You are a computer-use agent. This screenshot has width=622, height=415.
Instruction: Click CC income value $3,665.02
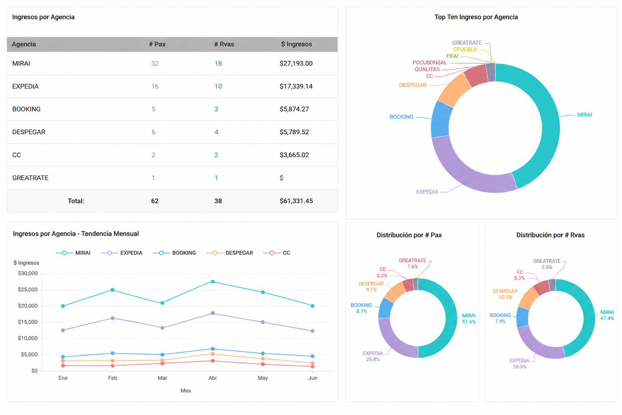pos(294,155)
